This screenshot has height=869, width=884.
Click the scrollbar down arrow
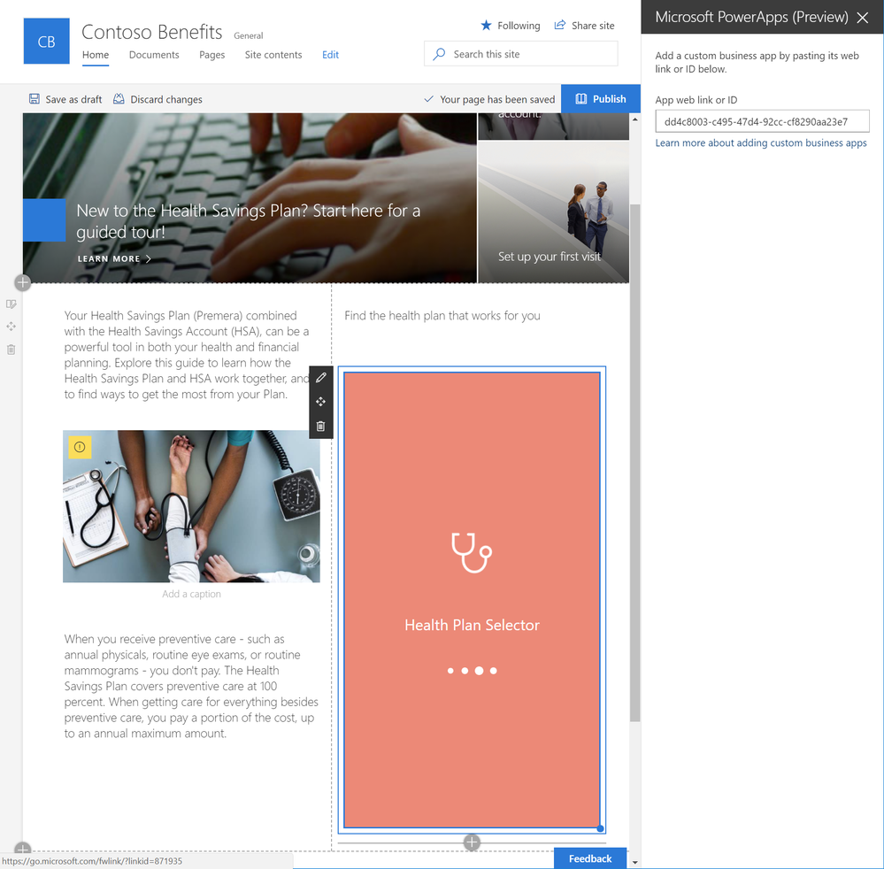tap(634, 862)
